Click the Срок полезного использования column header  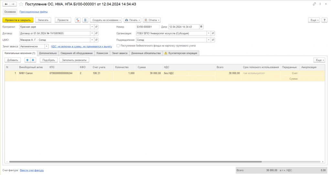click(261, 67)
